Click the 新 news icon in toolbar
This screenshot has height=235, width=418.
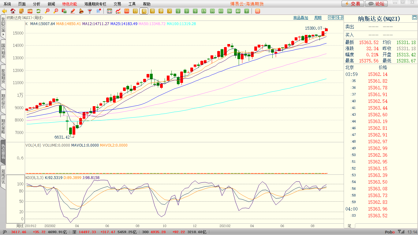99,11
